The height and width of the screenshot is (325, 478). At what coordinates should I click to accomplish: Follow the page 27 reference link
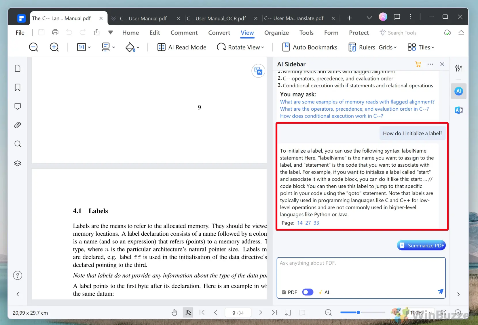(308, 223)
